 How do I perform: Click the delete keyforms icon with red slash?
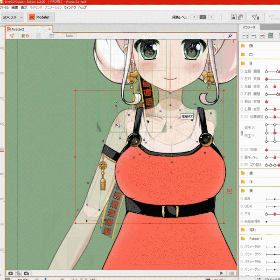(x=262, y=36)
